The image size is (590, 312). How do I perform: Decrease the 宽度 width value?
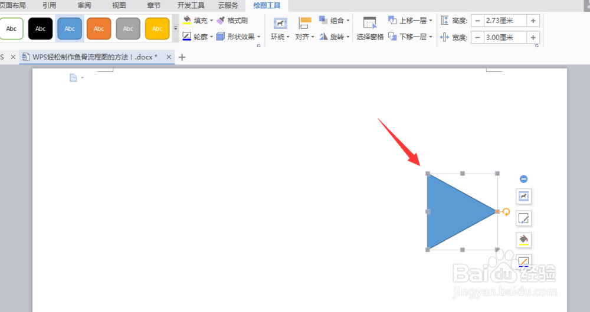click(x=477, y=38)
